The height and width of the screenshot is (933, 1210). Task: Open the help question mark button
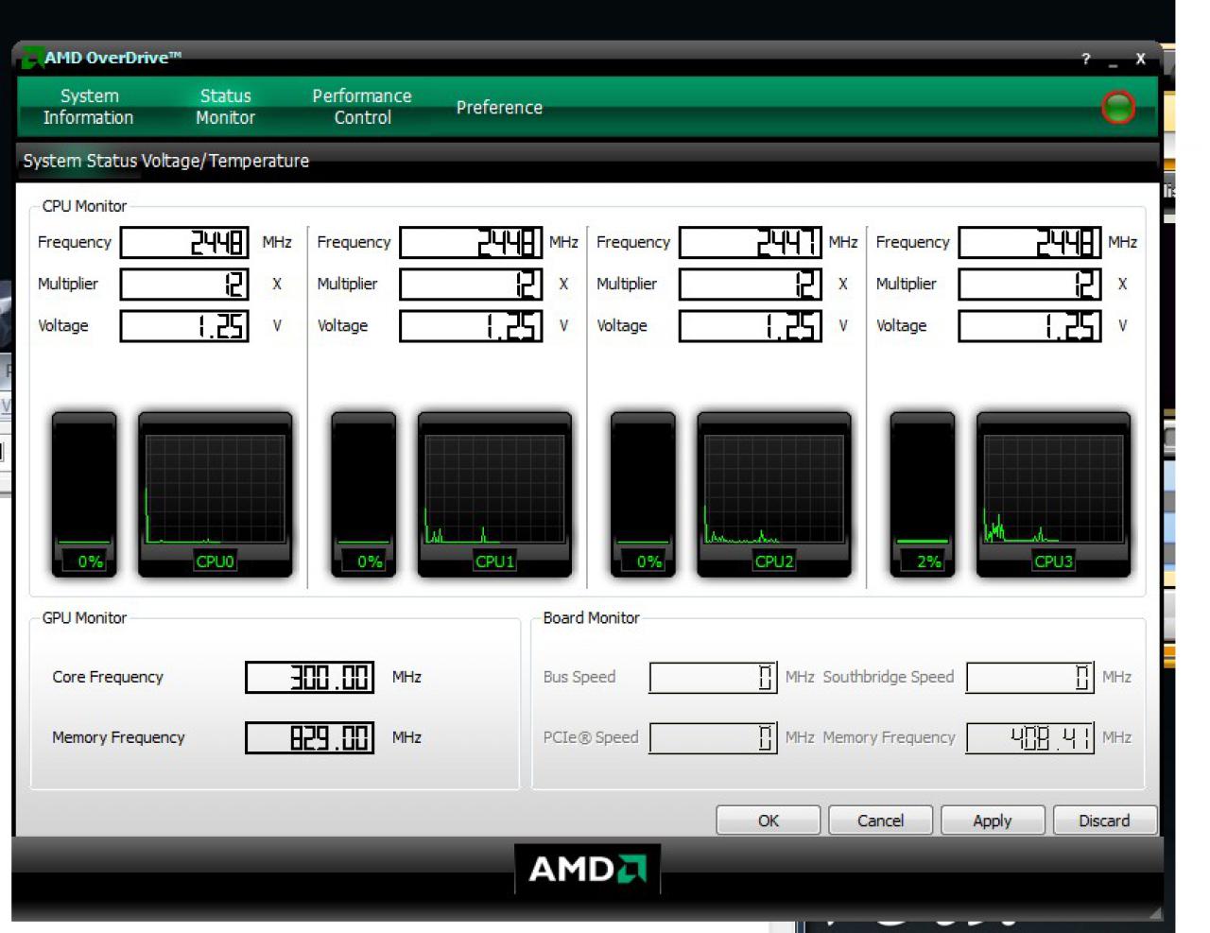1085,59
